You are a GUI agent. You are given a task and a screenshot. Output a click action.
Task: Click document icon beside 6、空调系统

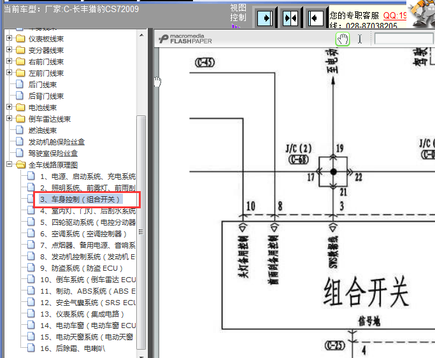point(31,233)
